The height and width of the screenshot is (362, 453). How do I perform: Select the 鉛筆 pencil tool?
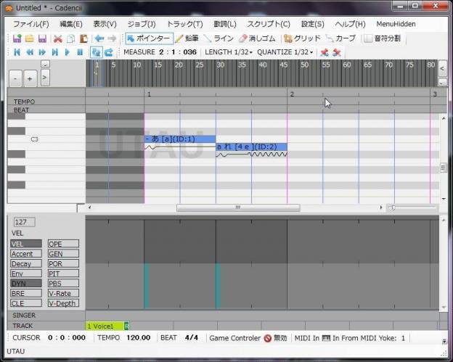coord(187,38)
